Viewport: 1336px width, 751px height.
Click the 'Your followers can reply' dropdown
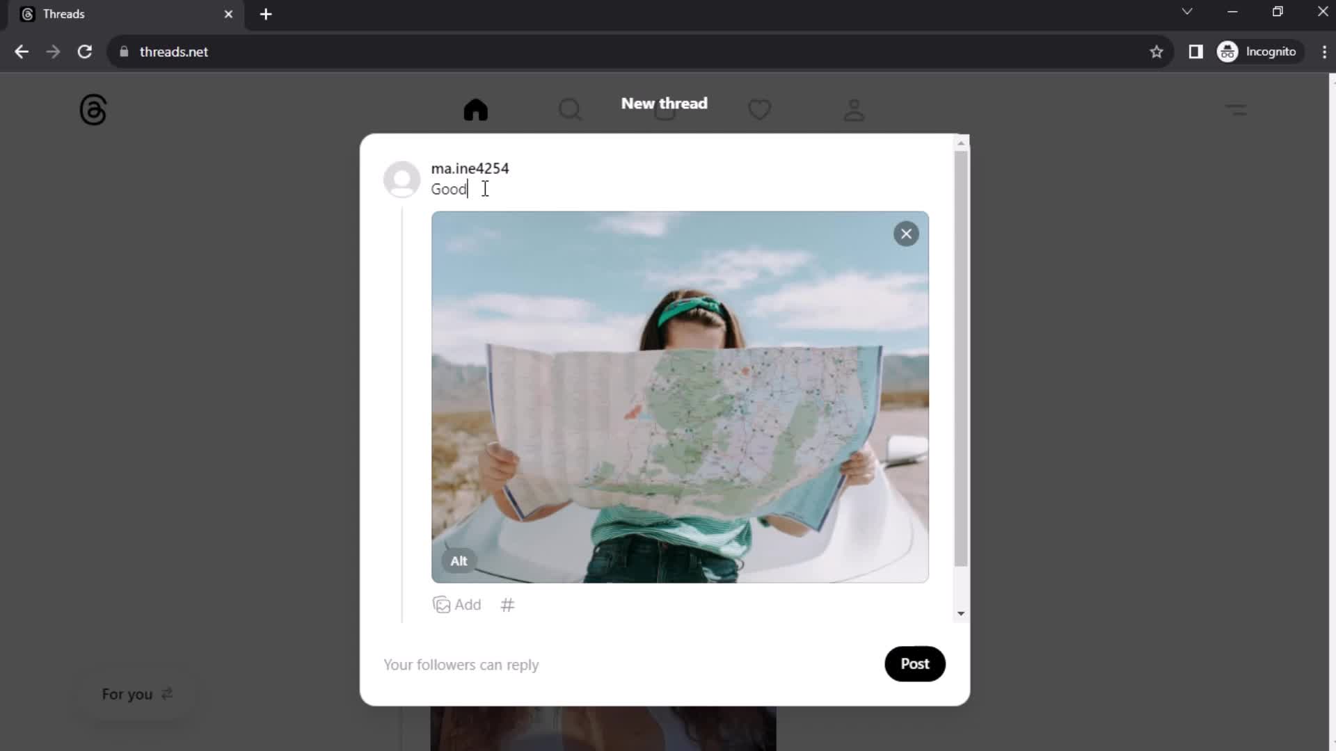[x=461, y=664]
